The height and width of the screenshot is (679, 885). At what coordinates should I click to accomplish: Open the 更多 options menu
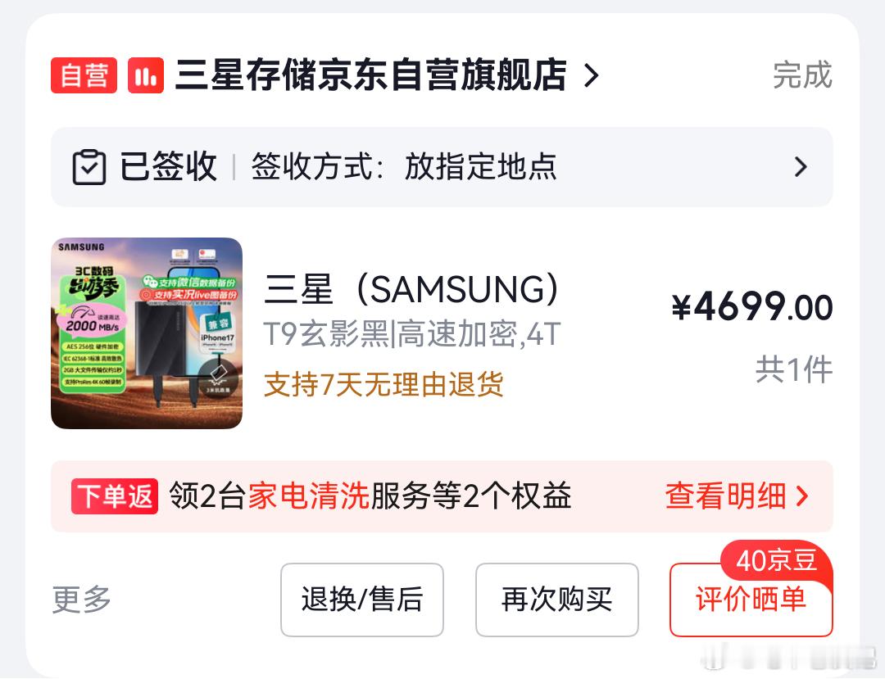coord(82,600)
